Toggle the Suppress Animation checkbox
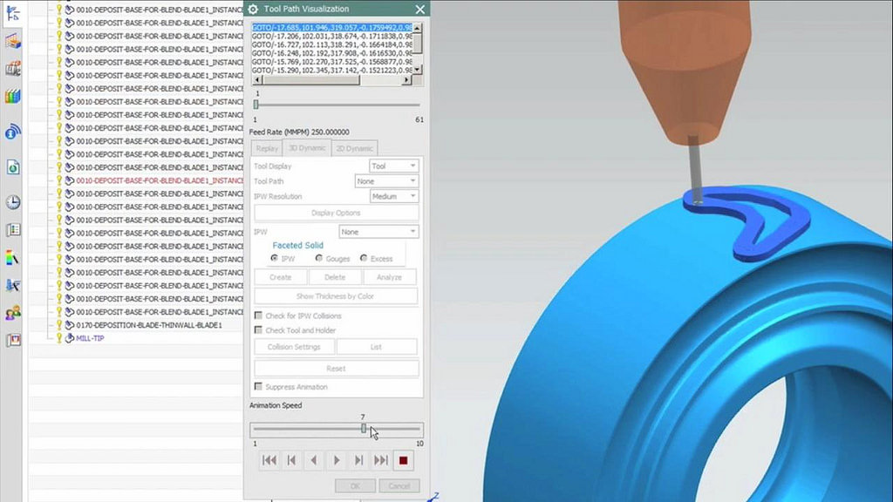The image size is (893, 502). pyautogui.click(x=258, y=386)
